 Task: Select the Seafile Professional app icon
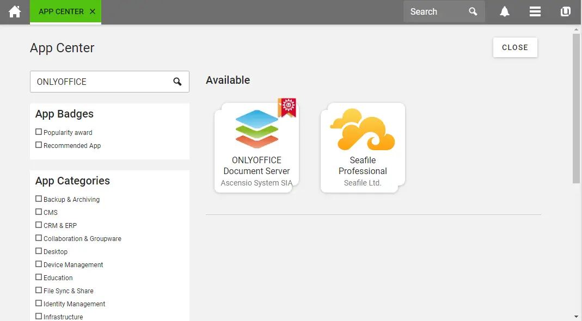click(x=362, y=129)
